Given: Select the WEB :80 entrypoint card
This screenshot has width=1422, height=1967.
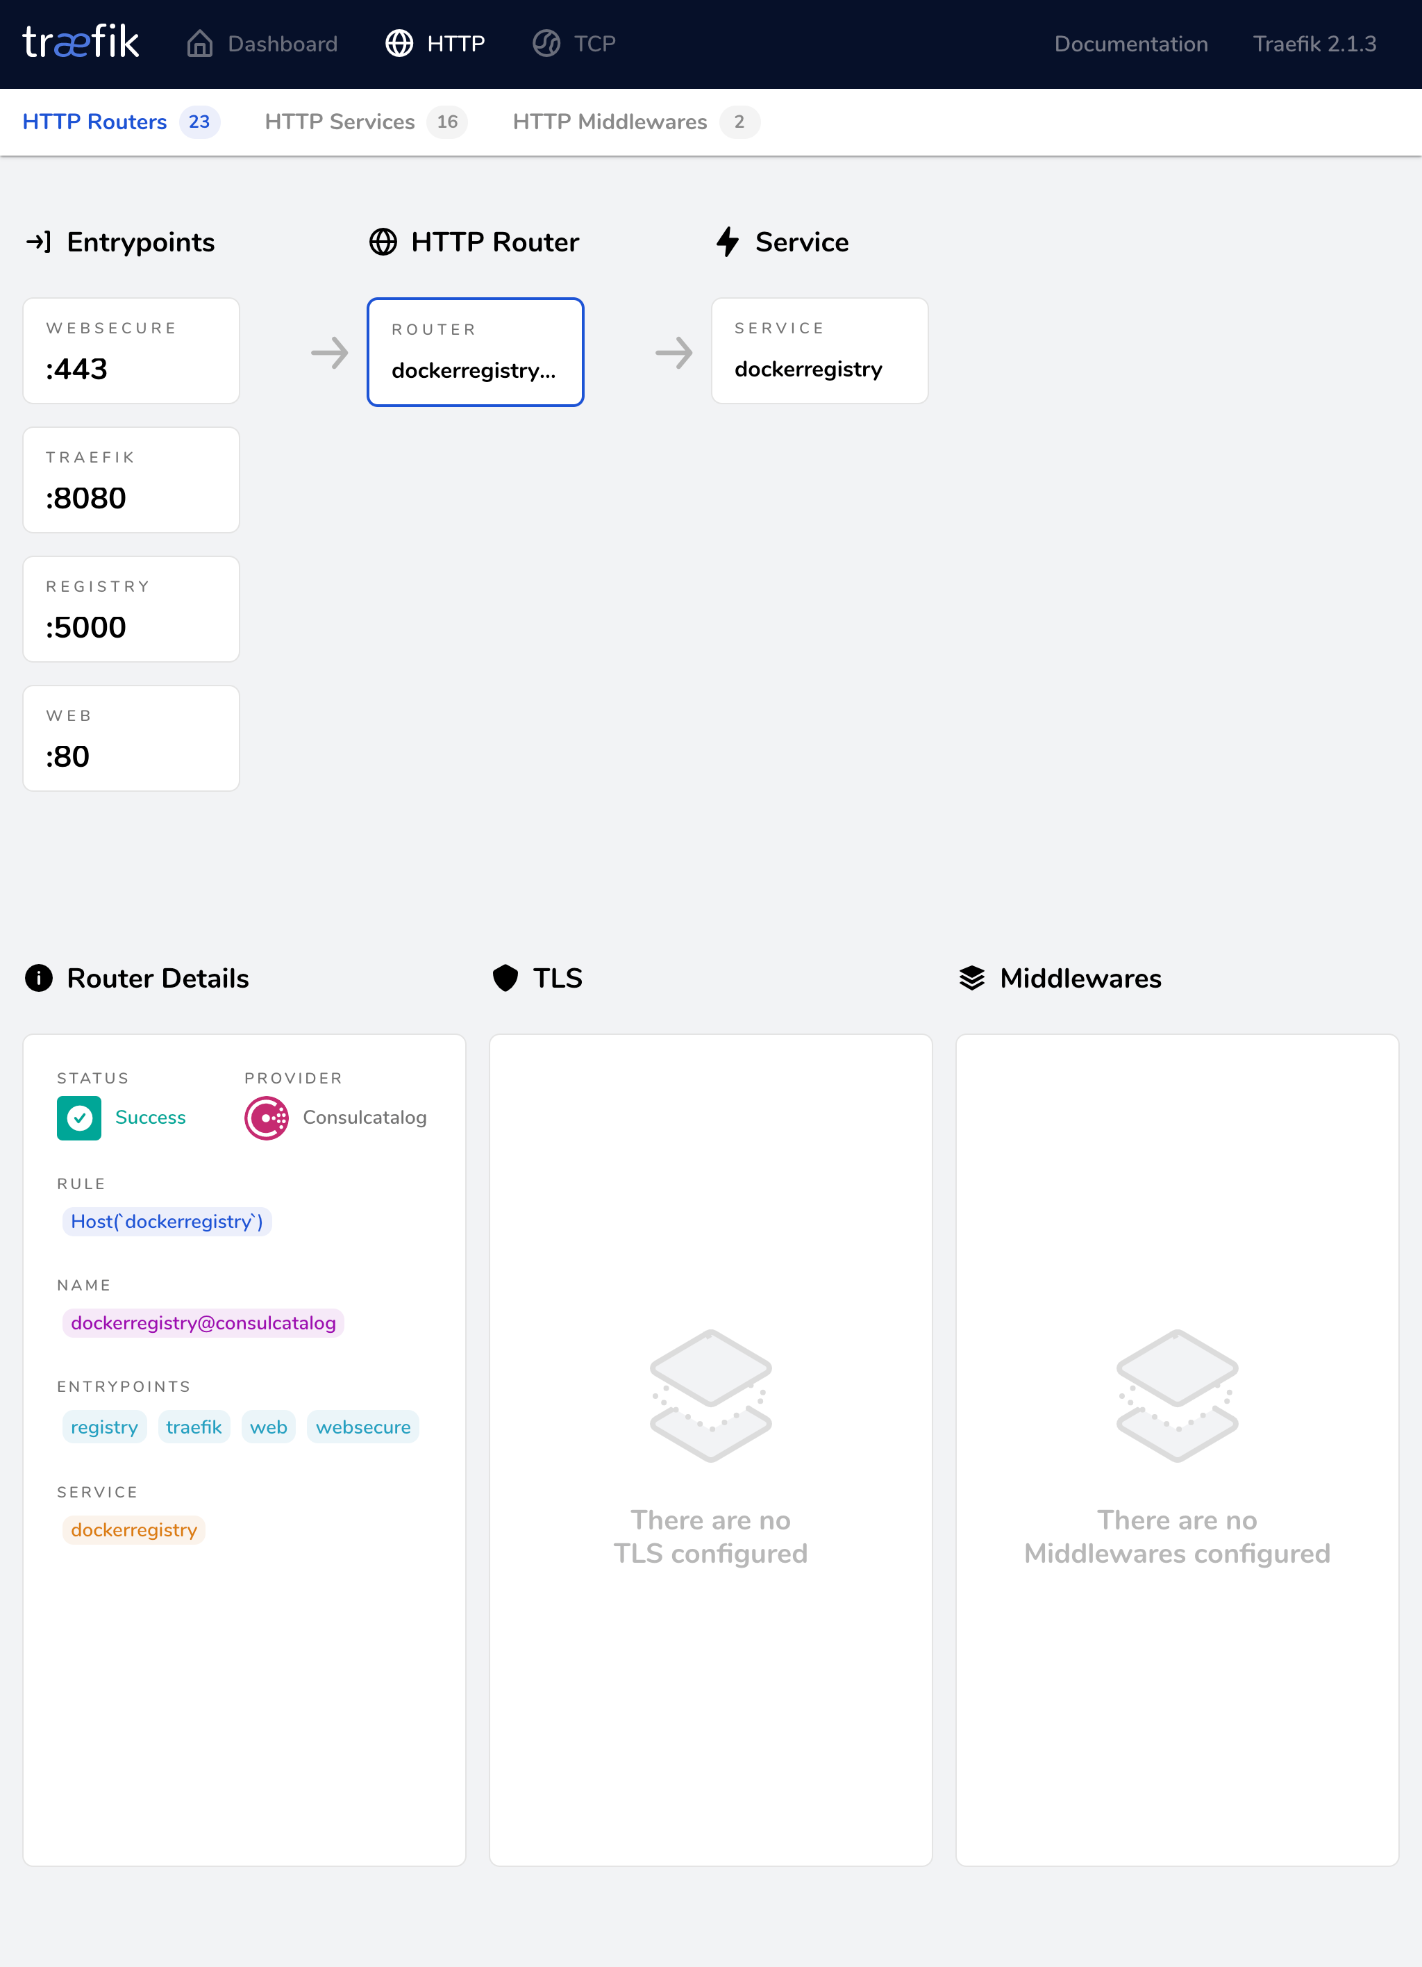Looking at the screenshot, I should pyautogui.click(x=131, y=738).
